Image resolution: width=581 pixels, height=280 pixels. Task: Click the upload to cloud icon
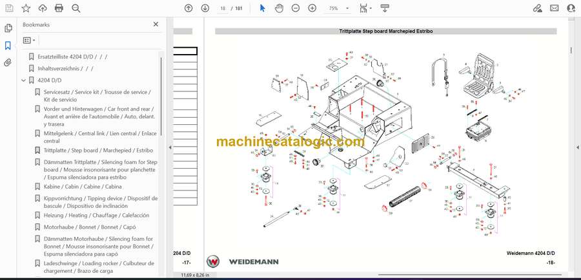pos(43,8)
